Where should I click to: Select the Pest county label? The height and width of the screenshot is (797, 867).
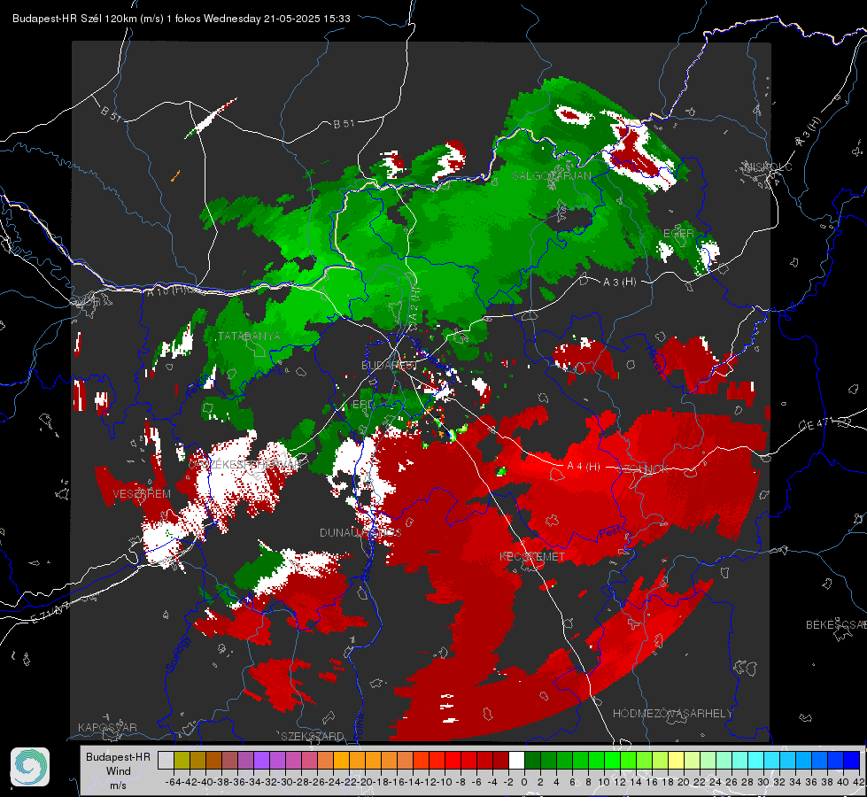pos(610,533)
